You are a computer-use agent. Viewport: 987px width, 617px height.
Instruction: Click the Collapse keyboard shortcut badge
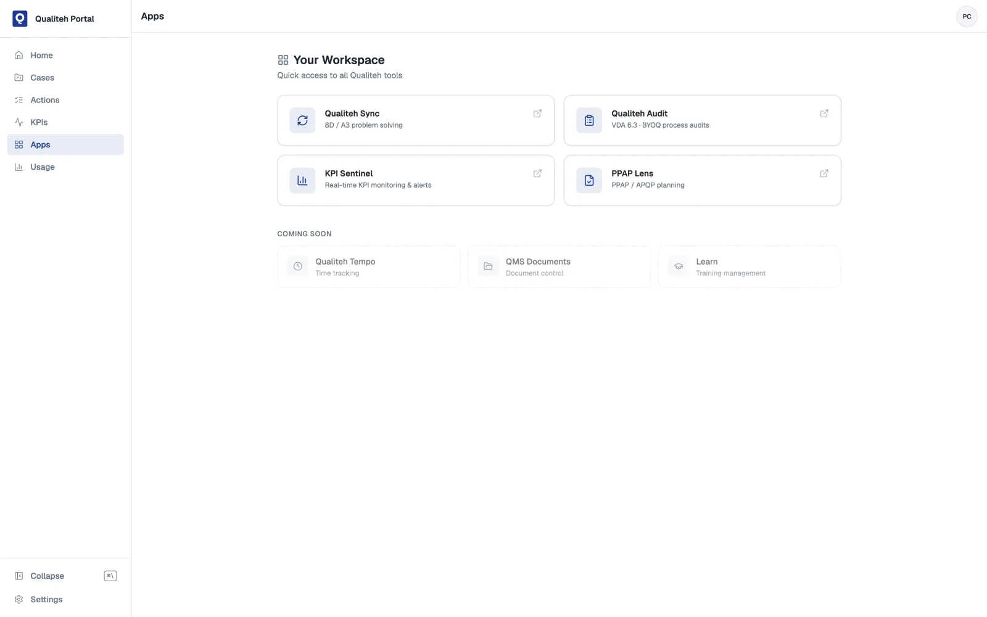[x=110, y=576]
